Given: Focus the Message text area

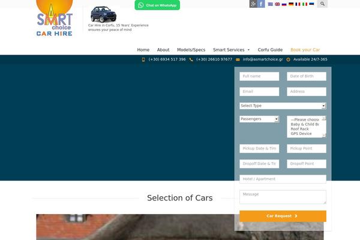Looking at the screenshot, I should [x=283, y=197].
